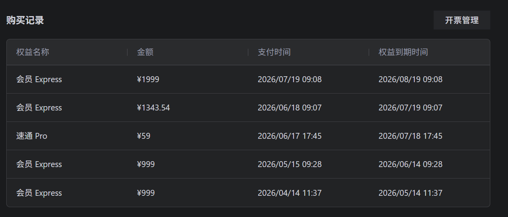The height and width of the screenshot is (217, 508).
Task: Click the 权益名称 column header
Action: (x=33, y=52)
